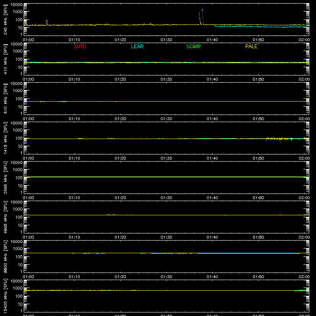316x316 pixels.
Task: Click the 245 MHz [SFU] axis title
Action: click(6, 20)
